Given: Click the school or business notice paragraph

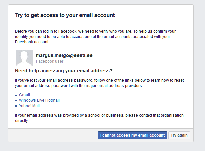Looking at the screenshot, I should point(99,118).
